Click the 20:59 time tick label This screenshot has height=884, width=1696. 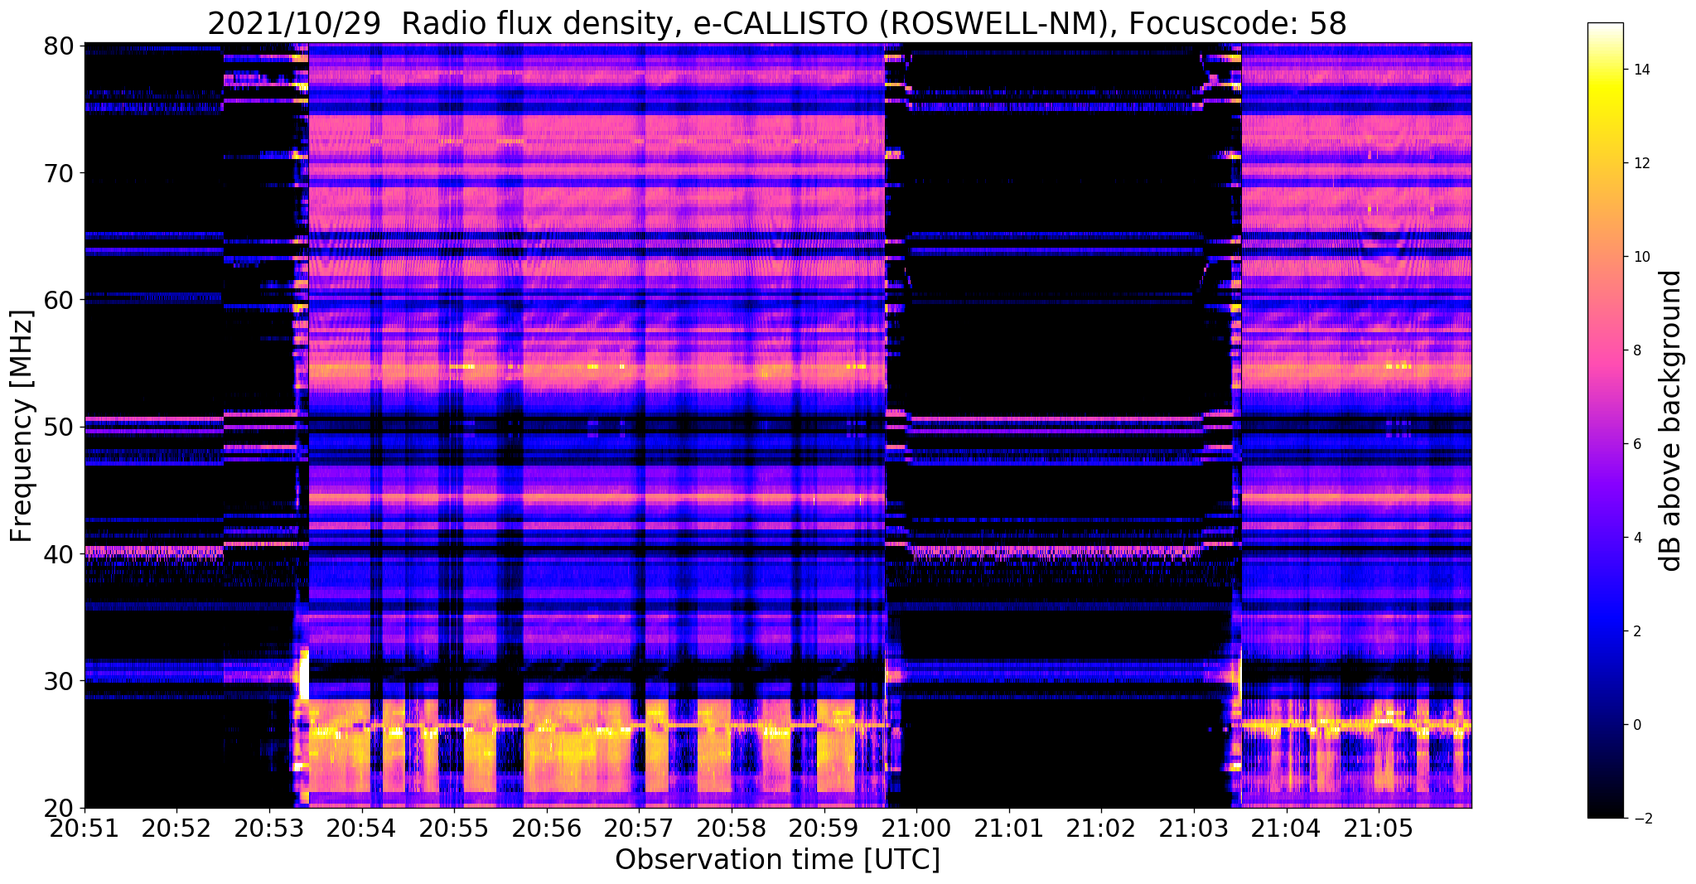(x=824, y=828)
